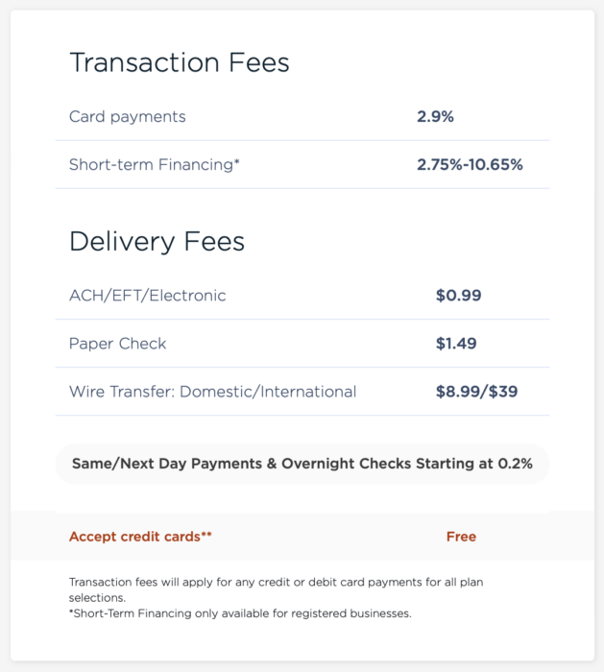Viewport: 604px width, 672px height.
Task: Select the Wire Transfer: Domestic/International label
Action: [x=212, y=392]
